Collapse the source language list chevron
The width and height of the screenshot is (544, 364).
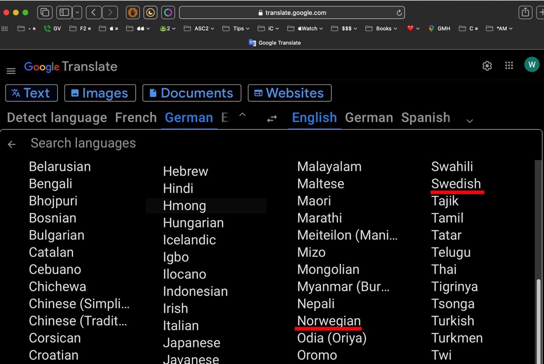243,115
